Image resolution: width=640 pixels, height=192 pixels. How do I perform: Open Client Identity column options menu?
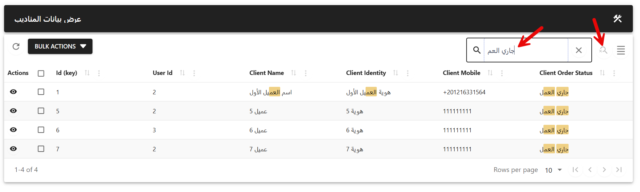[407, 73]
